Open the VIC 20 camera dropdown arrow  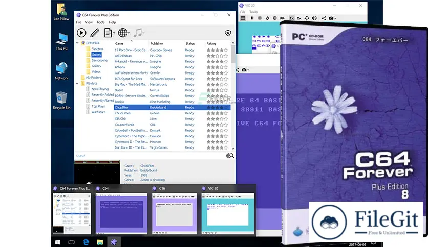coord(335,18)
